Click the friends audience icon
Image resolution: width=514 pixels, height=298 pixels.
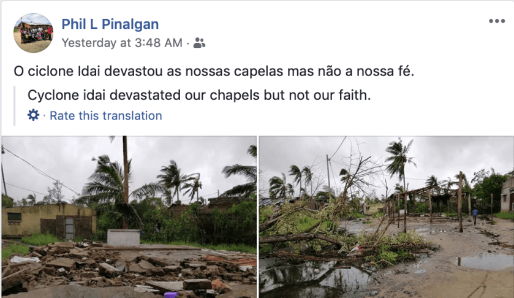pos(199,43)
